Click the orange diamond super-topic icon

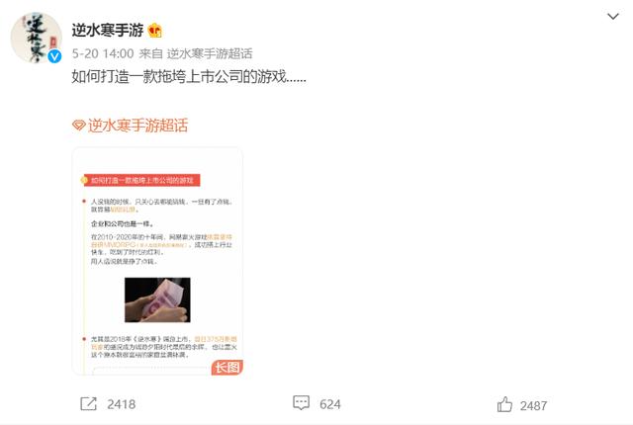[x=79, y=126]
